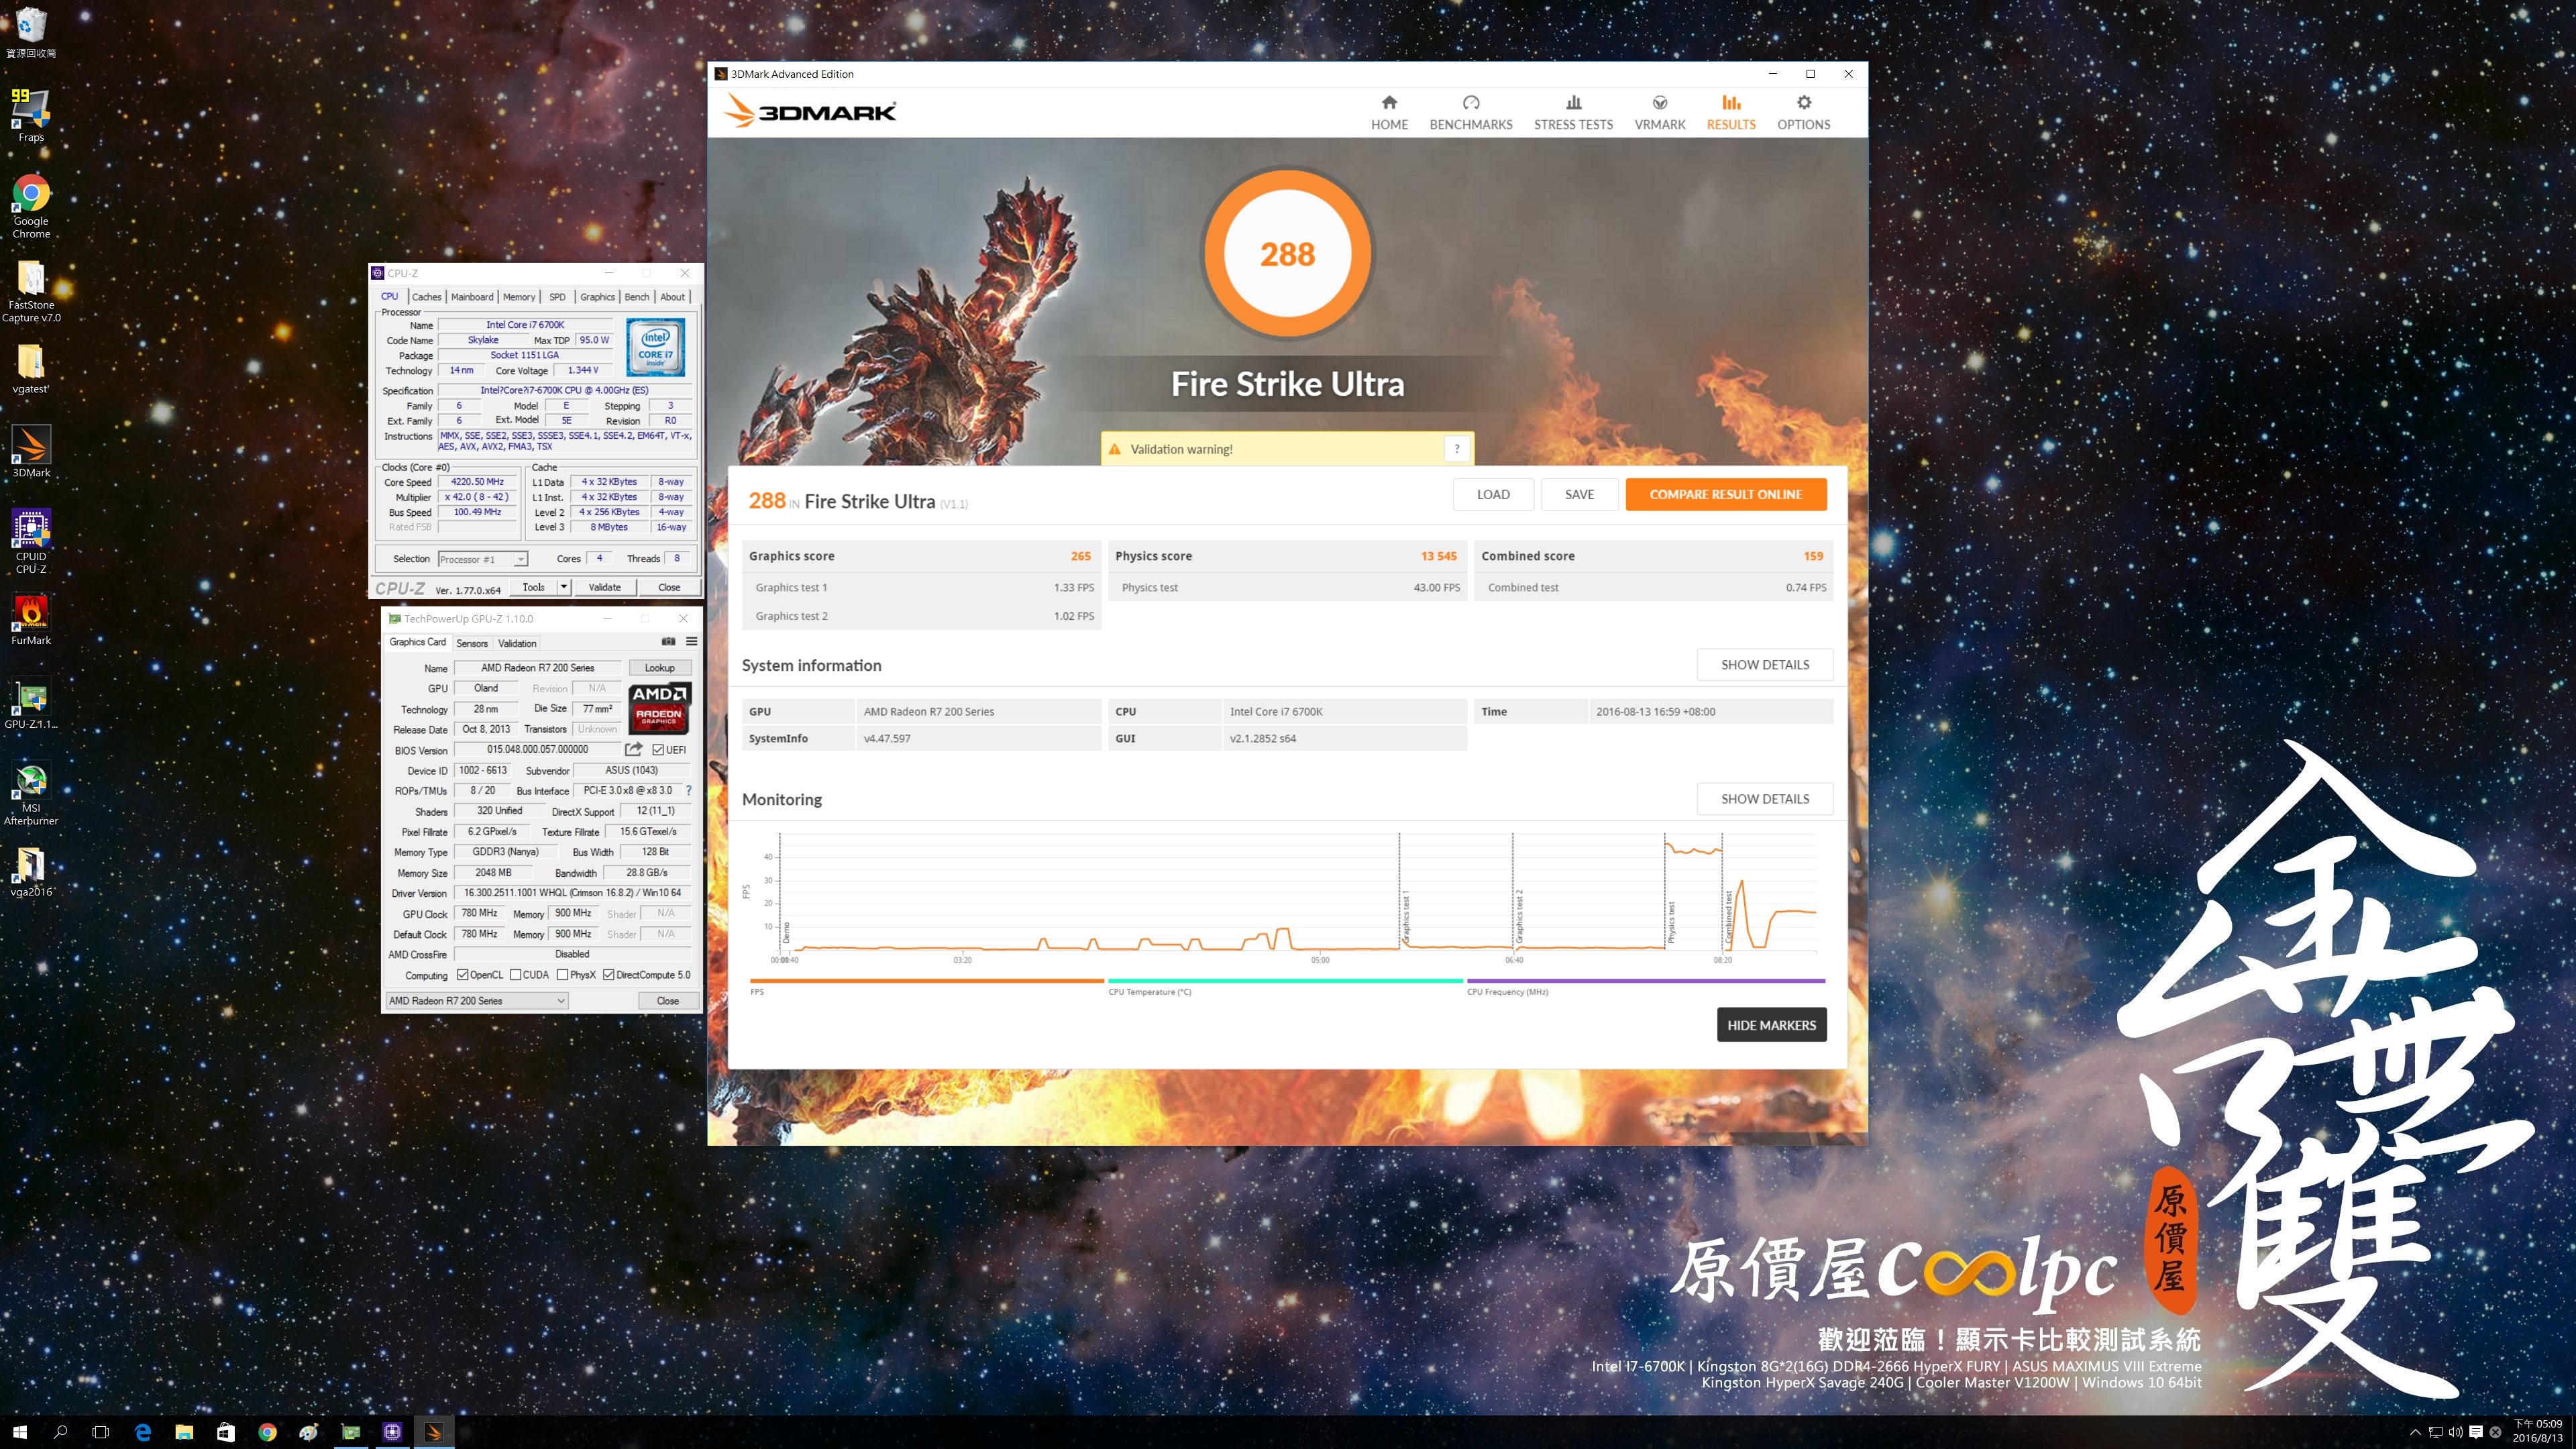Image resolution: width=2576 pixels, height=1449 pixels.
Task: Show details for System information
Action: (1765, 665)
